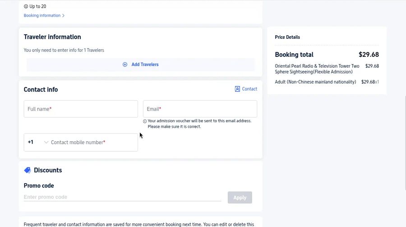The height and width of the screenshot is (227, 406).
Task: Select the Oriental Pearl Radio & Television Tower text
Action: [x=317, y=69]
